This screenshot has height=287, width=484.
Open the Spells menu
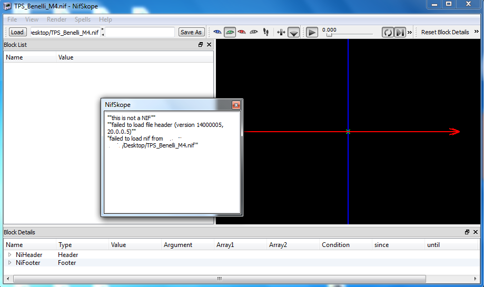pyautogui.click(x=82, y=19)
